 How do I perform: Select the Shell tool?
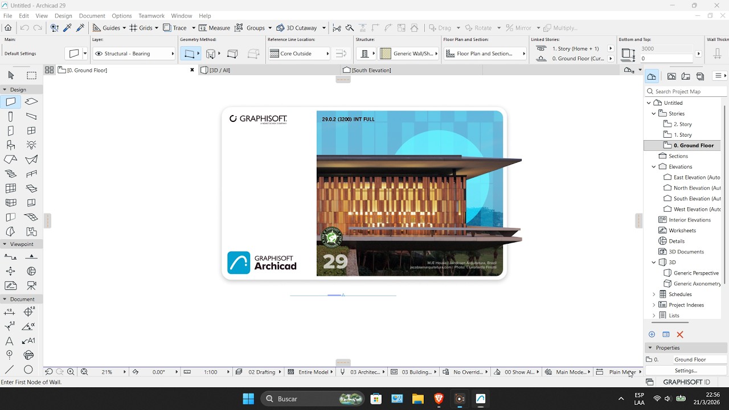click(x=31, y=159)
